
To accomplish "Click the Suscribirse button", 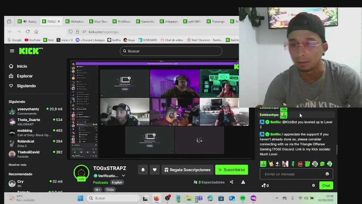I will coord(231,170).
